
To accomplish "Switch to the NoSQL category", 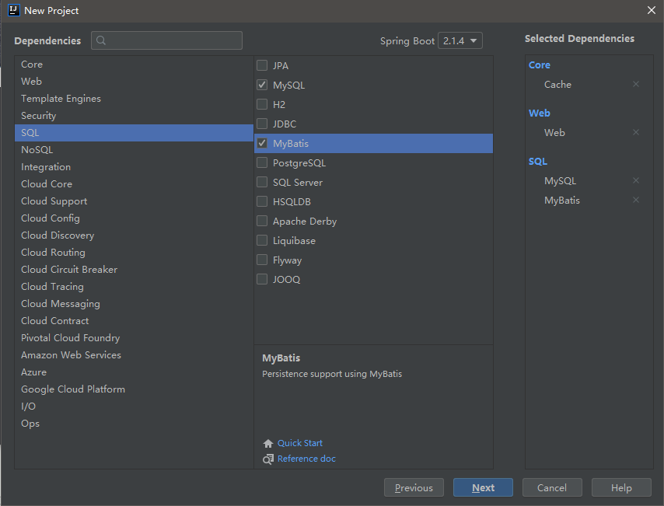I will coord(134,150).
